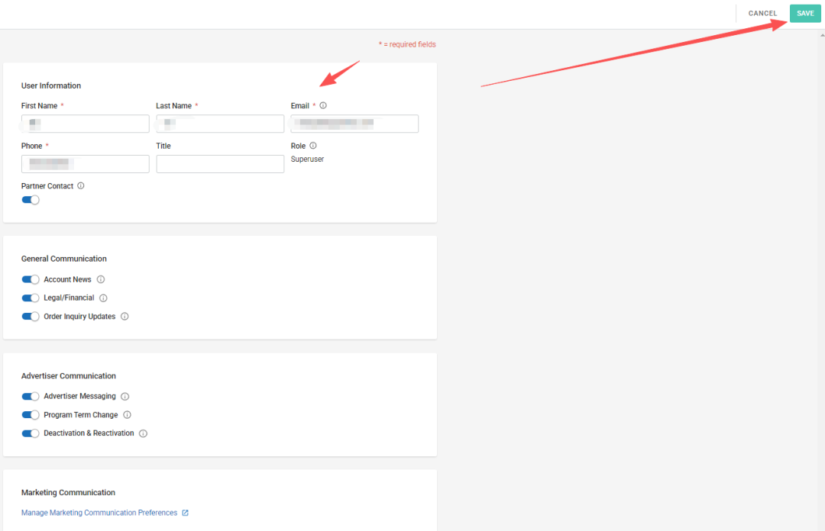Click the Legal/Financial info icon
Screen dimensions: 825x531
(x=104, y=298)
